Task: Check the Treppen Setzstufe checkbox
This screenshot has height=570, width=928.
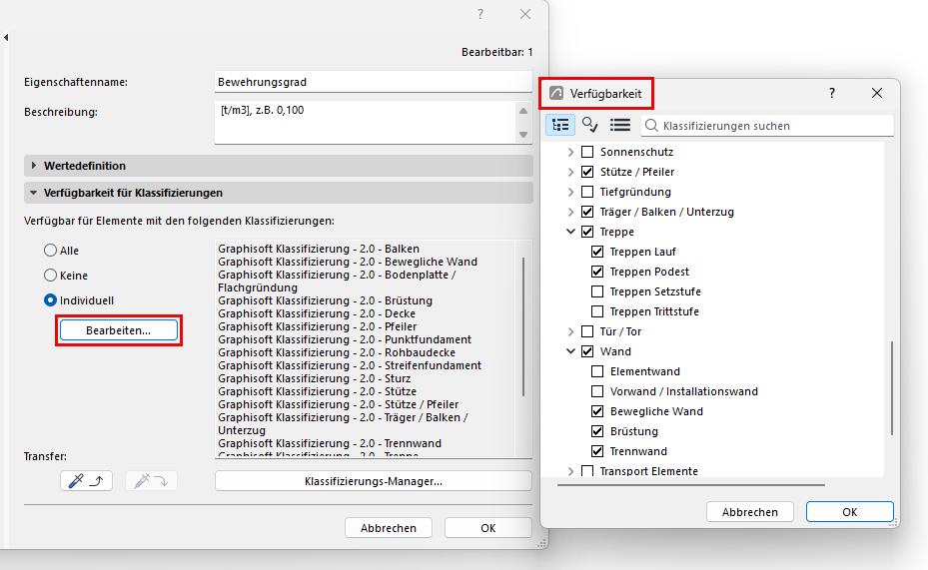Action: point(597,291)
